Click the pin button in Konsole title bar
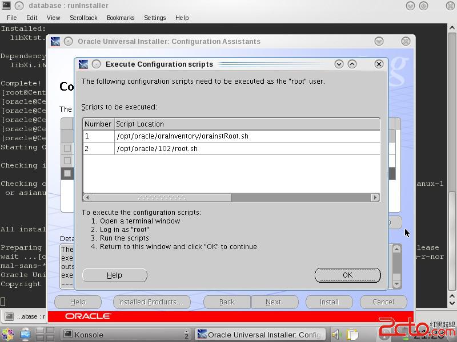The width and height of the screenshot is (457, 342). tap(19, 6)
